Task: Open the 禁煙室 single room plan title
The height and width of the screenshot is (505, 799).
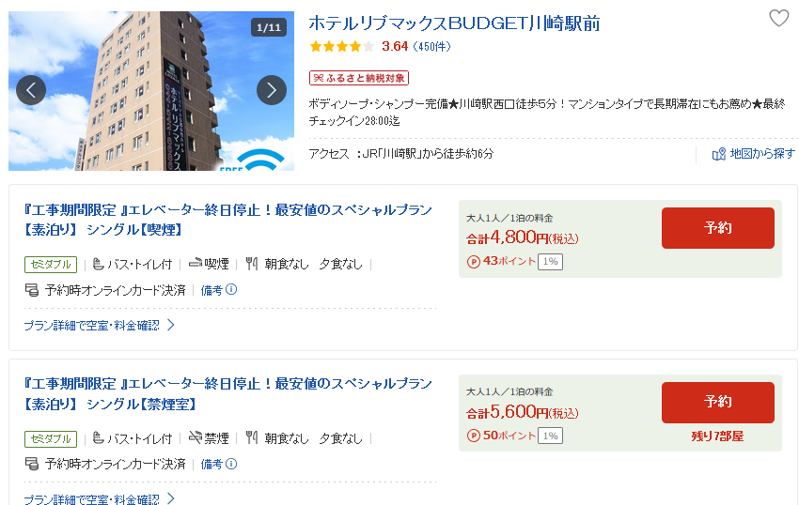Action: (227, 393)
